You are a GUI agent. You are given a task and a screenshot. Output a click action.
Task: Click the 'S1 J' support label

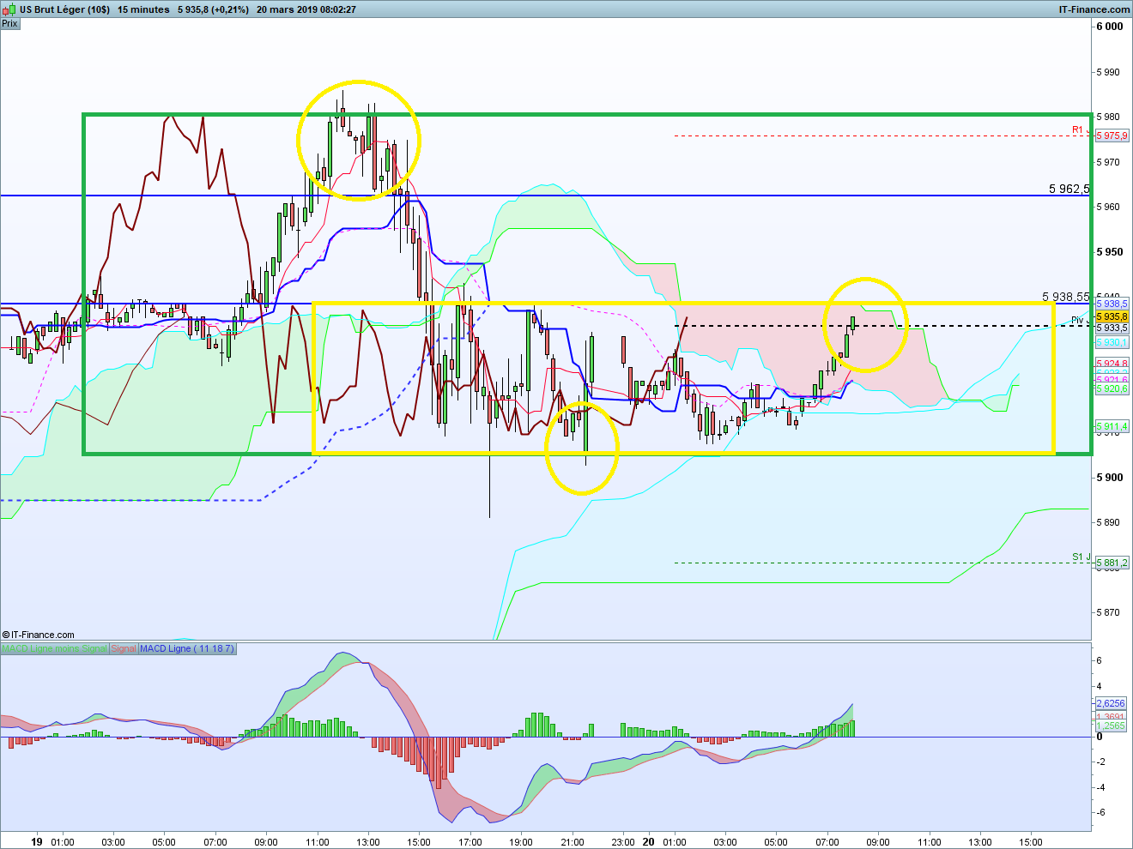coord(1081,557)
